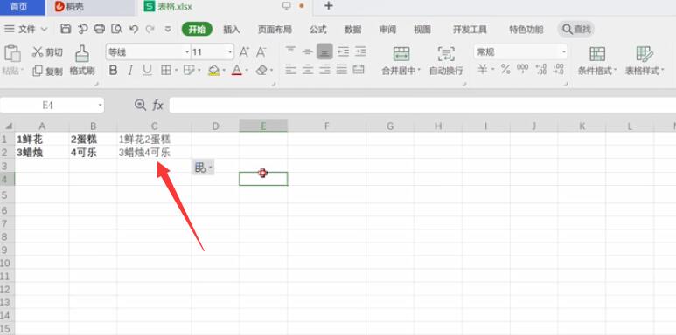Copy selection with 复制
The image size is (676, 335).
pyautogui.click(x=48, y=71)
